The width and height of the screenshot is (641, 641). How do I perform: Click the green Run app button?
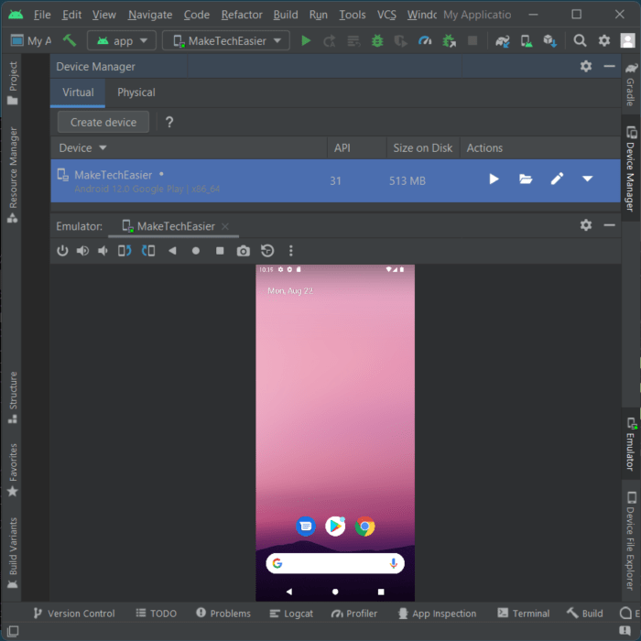[x=305, y=41]
